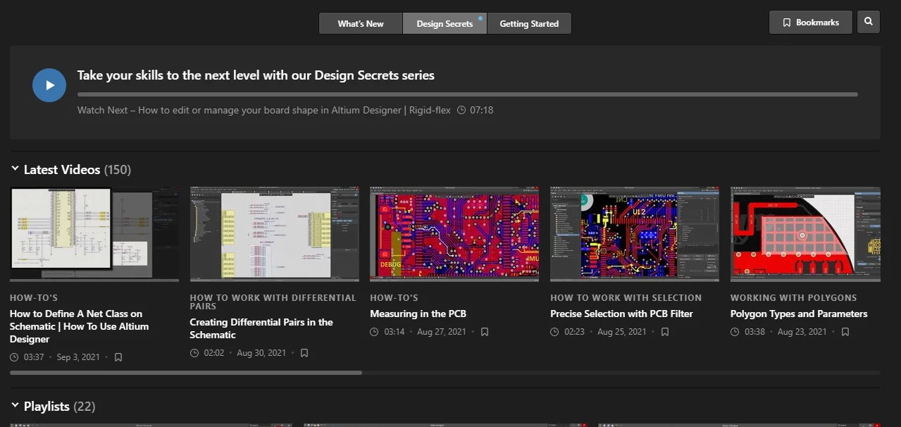Open the Net Class on Schematic thumbnail
901x427 pixels.
94,234
